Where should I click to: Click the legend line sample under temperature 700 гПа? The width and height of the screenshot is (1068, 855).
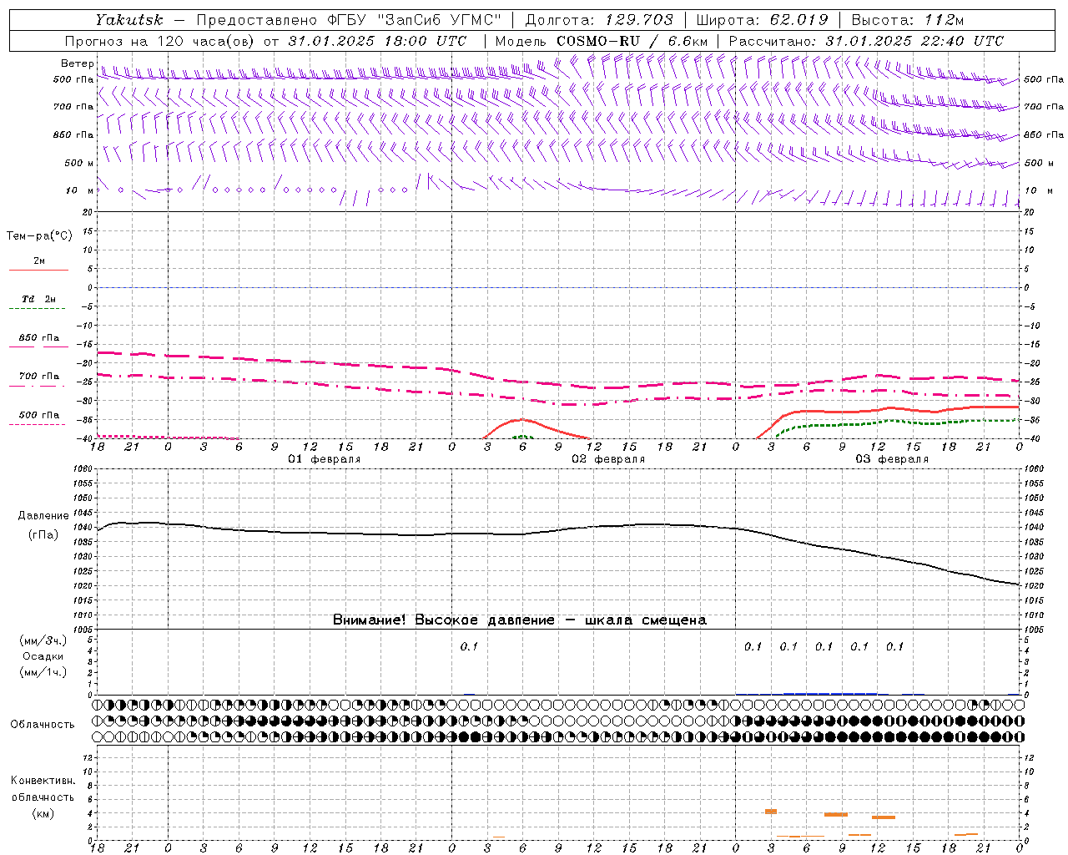pyautogui.click(x=38, y=387)
